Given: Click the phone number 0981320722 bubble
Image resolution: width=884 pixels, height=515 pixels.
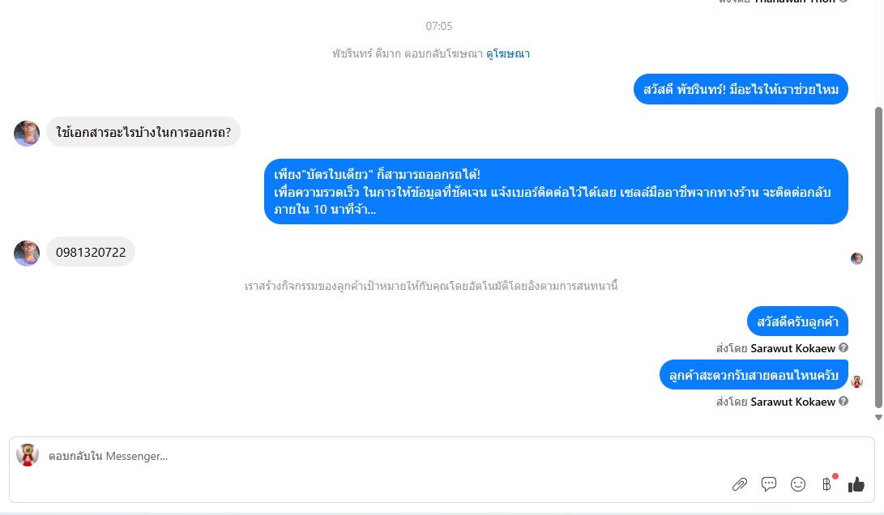Looking at the screenshot, I should point(91,252).
